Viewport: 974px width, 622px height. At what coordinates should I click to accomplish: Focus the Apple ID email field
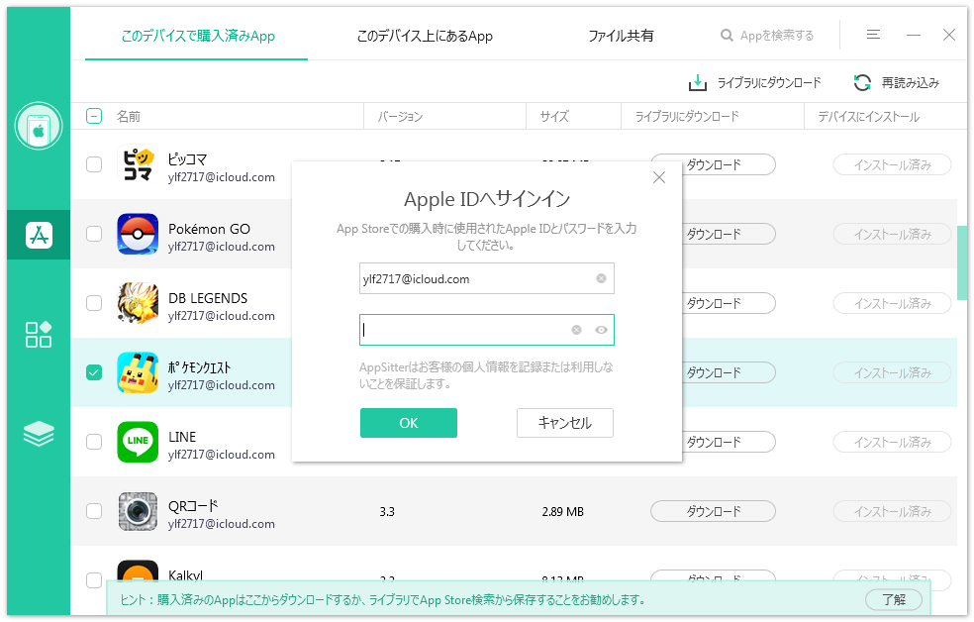[486, 278]
